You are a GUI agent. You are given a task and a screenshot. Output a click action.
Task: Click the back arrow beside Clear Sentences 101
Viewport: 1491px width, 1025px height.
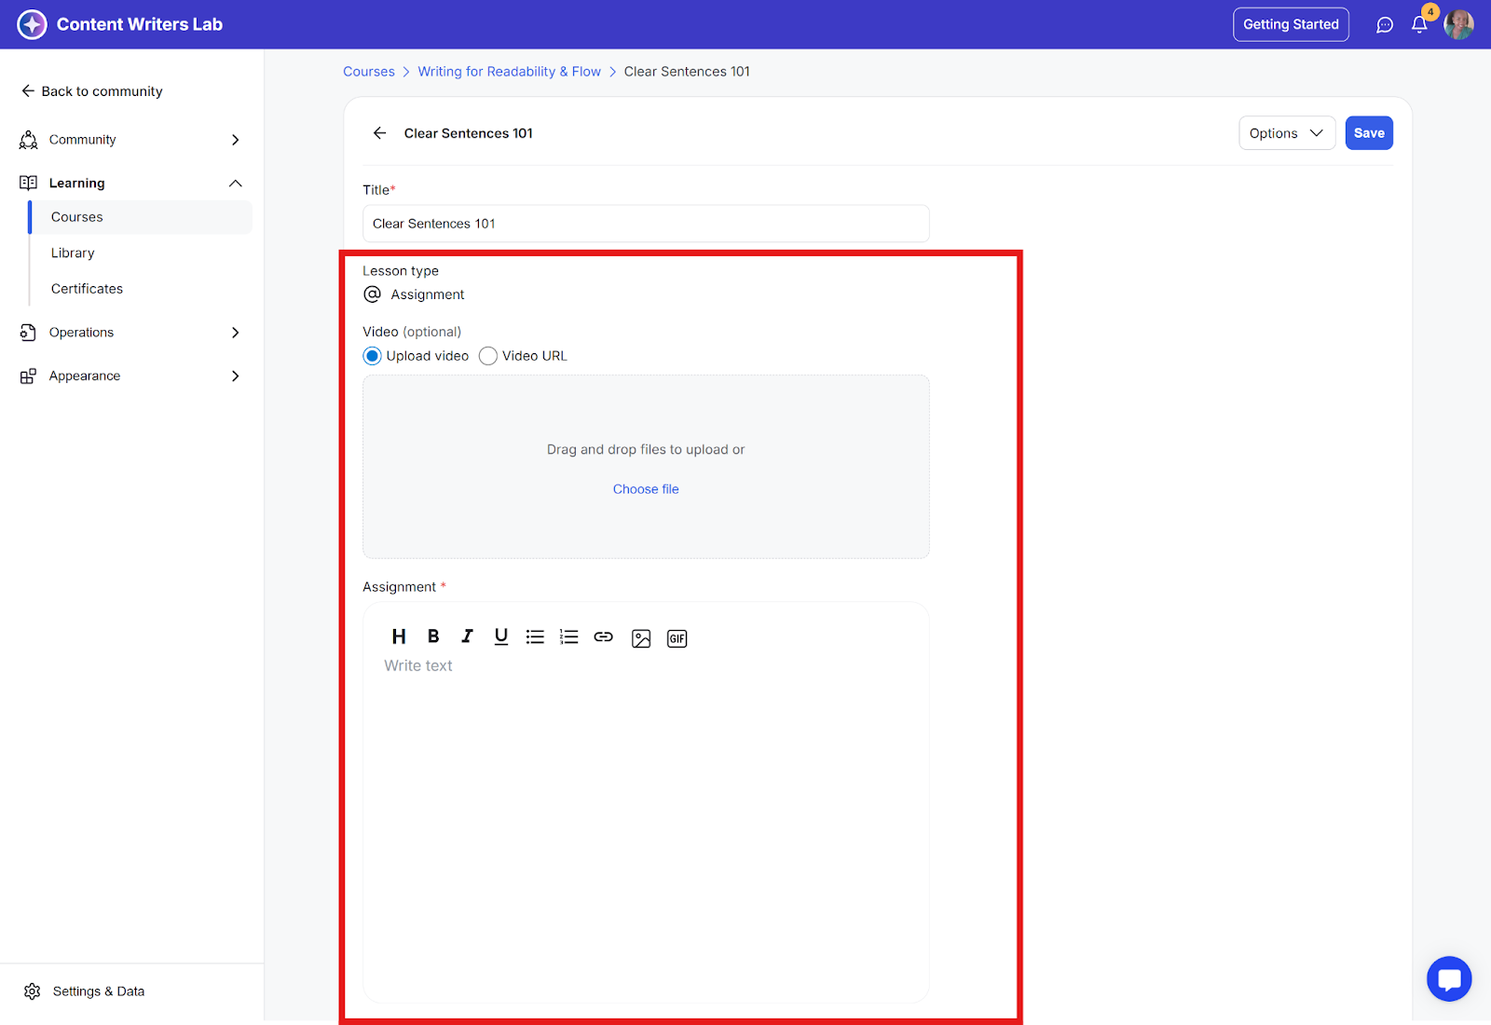[379, 133]
